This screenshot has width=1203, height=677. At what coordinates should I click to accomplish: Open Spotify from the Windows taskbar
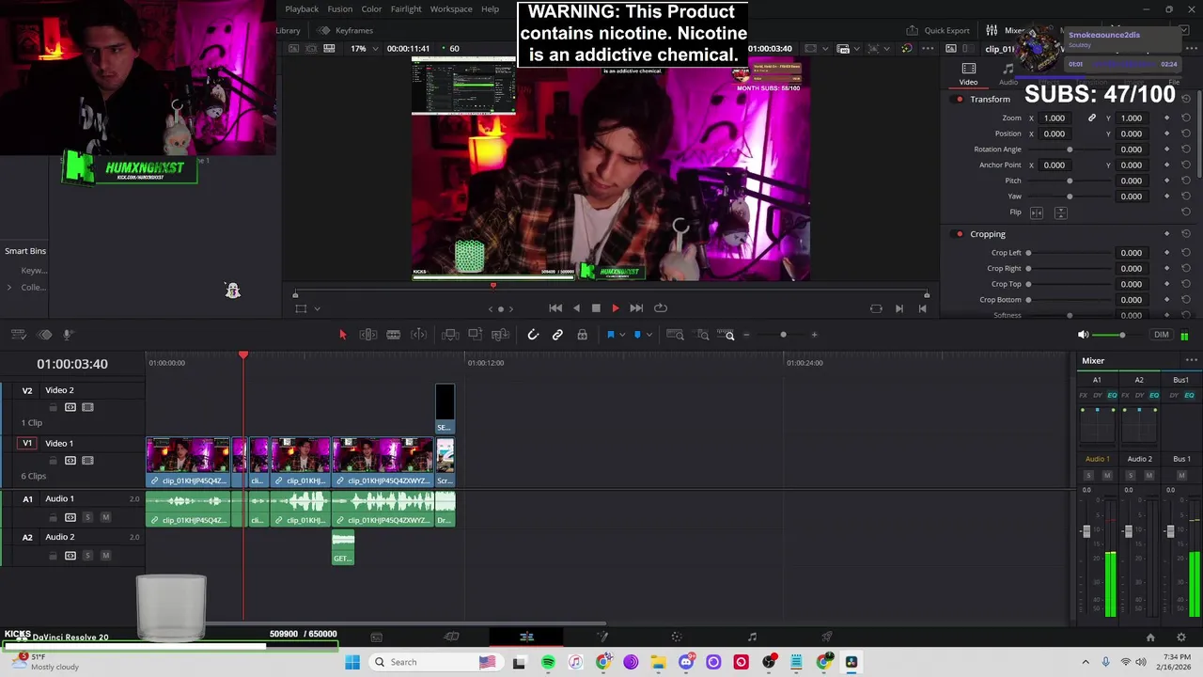coord(548,663)
